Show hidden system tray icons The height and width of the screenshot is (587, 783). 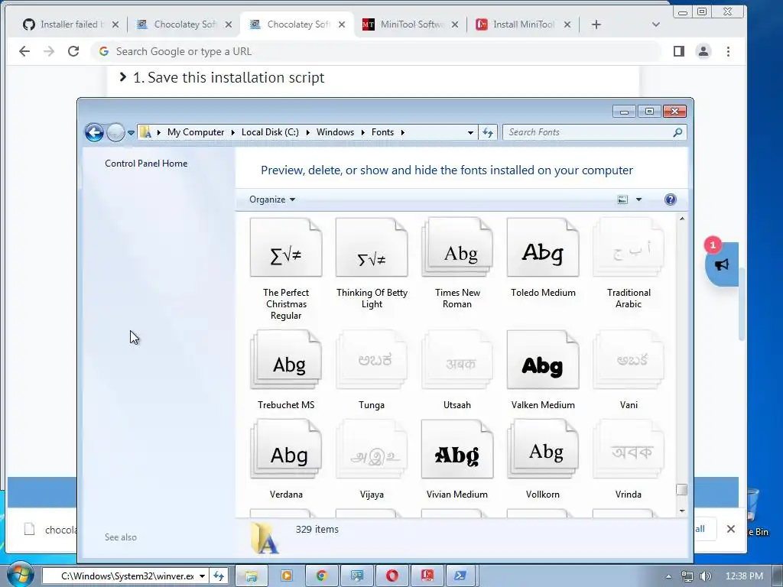pyautogui.click(x=668, y=576)
